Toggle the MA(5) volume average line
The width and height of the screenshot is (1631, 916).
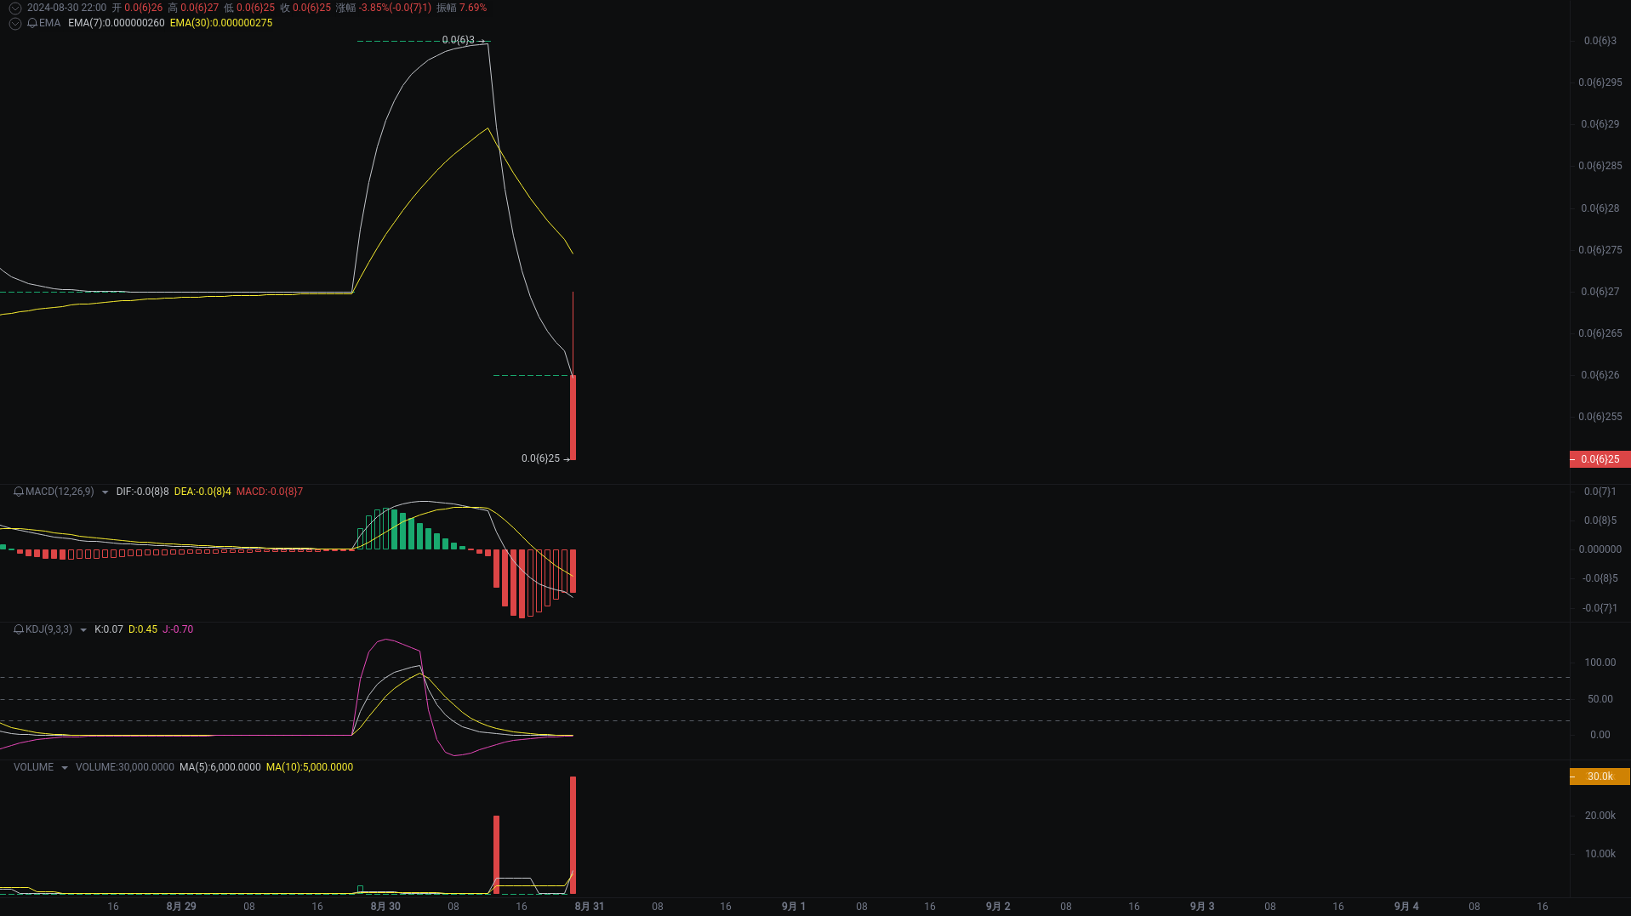coord(220,766)
